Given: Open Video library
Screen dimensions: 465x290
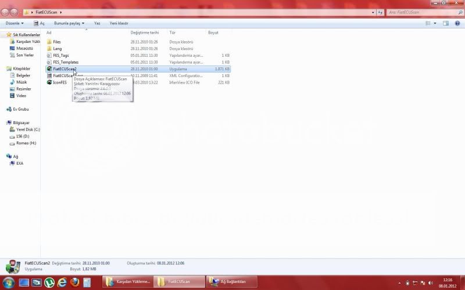Looking at the screenshot, I should pyautogui.click(x=18, y=96).
